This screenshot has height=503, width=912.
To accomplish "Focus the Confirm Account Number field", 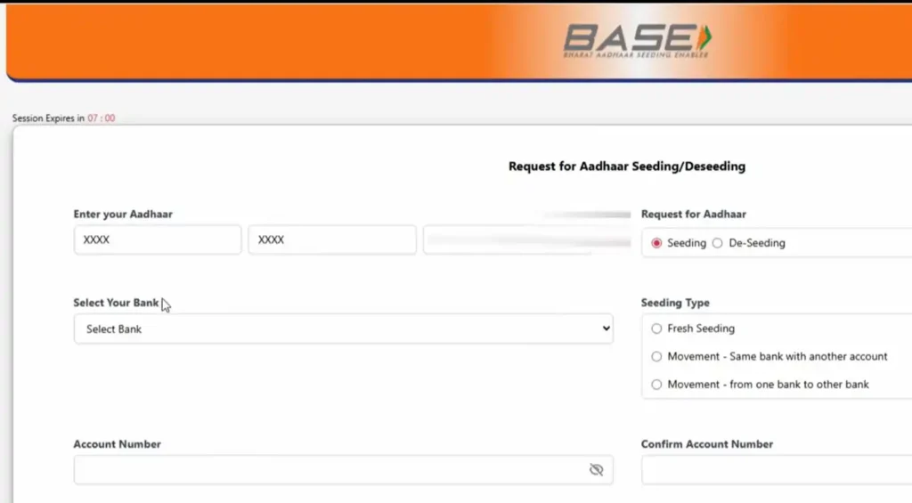I will pyautogui.click(x=777, y=469).
